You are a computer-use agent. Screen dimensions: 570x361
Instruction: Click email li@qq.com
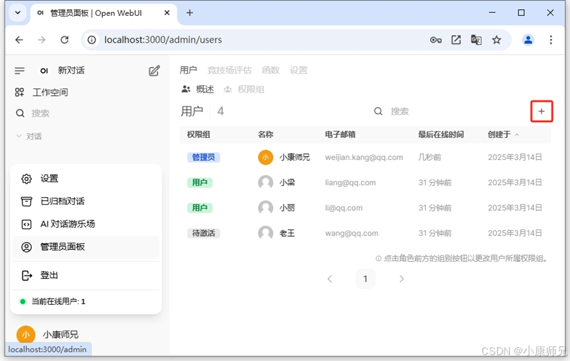coord(344,208)
